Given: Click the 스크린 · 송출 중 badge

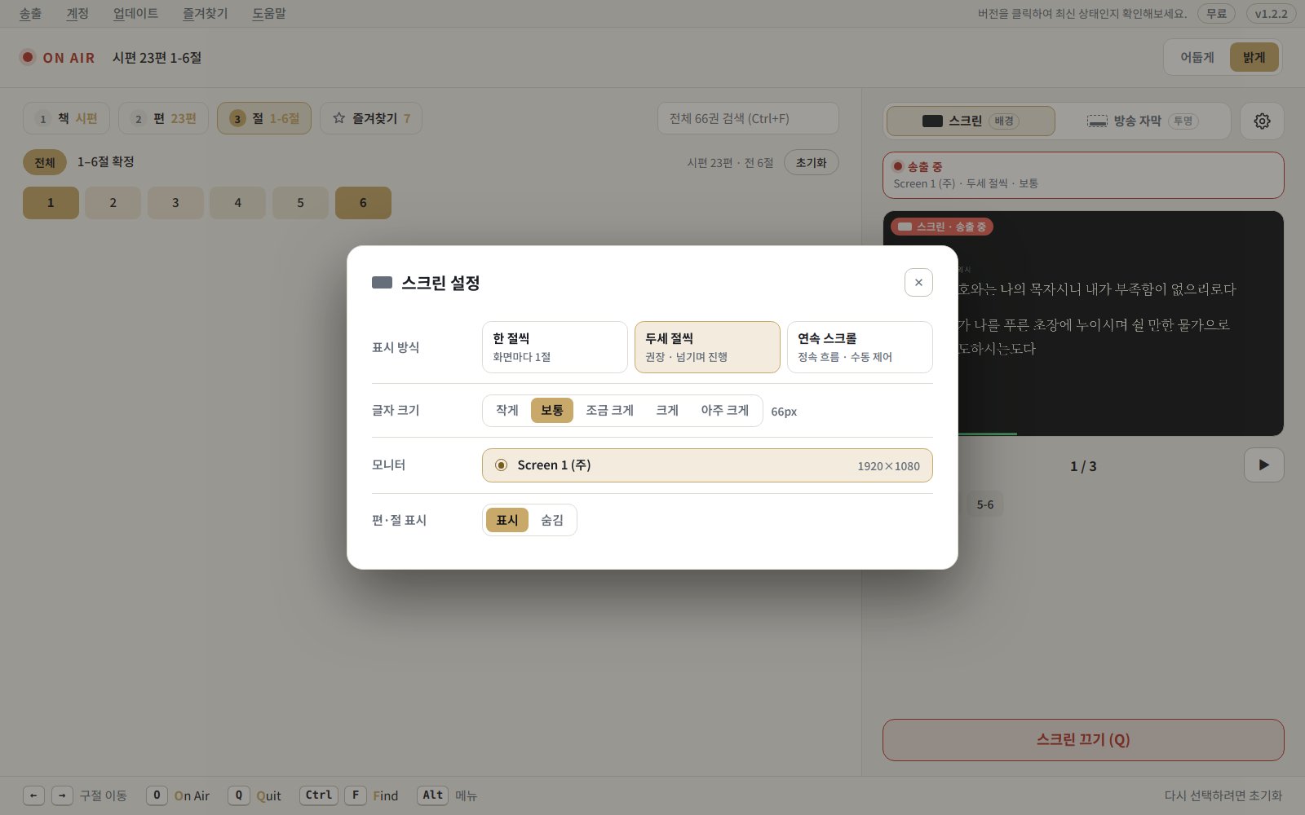Looking at the screenshot, I should 942,227.
